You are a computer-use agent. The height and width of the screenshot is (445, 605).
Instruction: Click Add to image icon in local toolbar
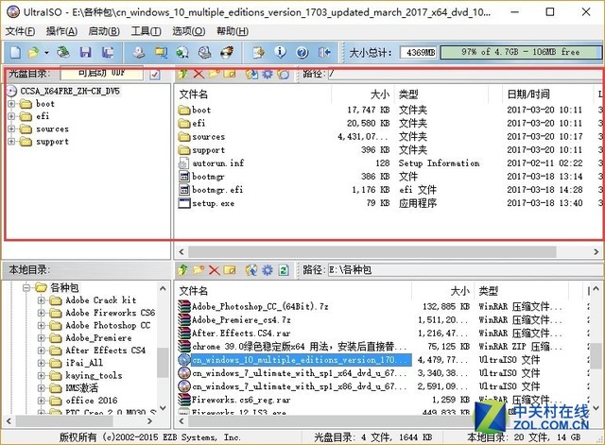pos(251,270)
